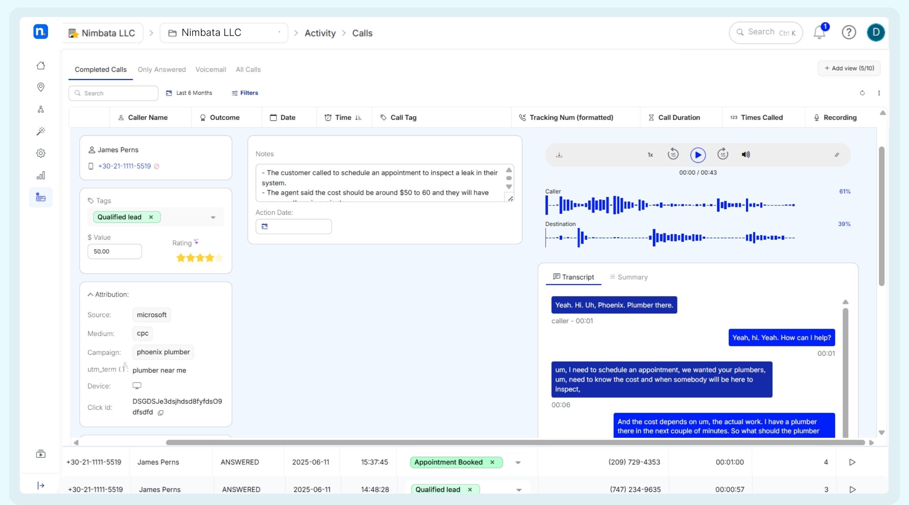This screenshot has width=909, height=505.
Task: Copy the recording link icon
Action: (837, 155)
